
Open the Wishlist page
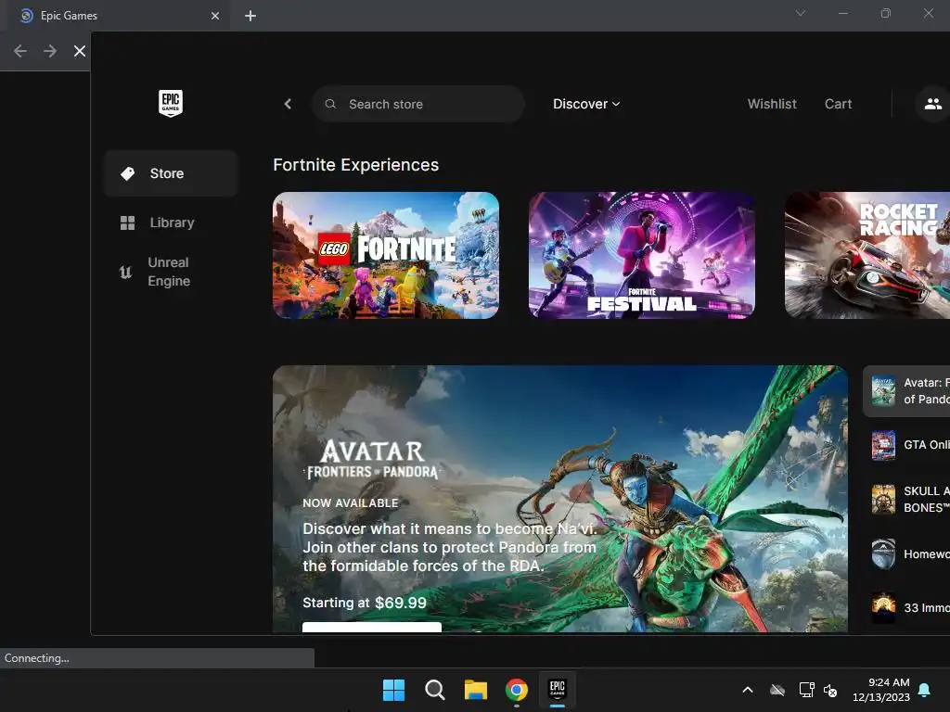(772, 104)
